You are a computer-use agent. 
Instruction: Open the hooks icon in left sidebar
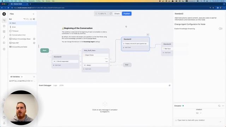click(x=4, y=37)
